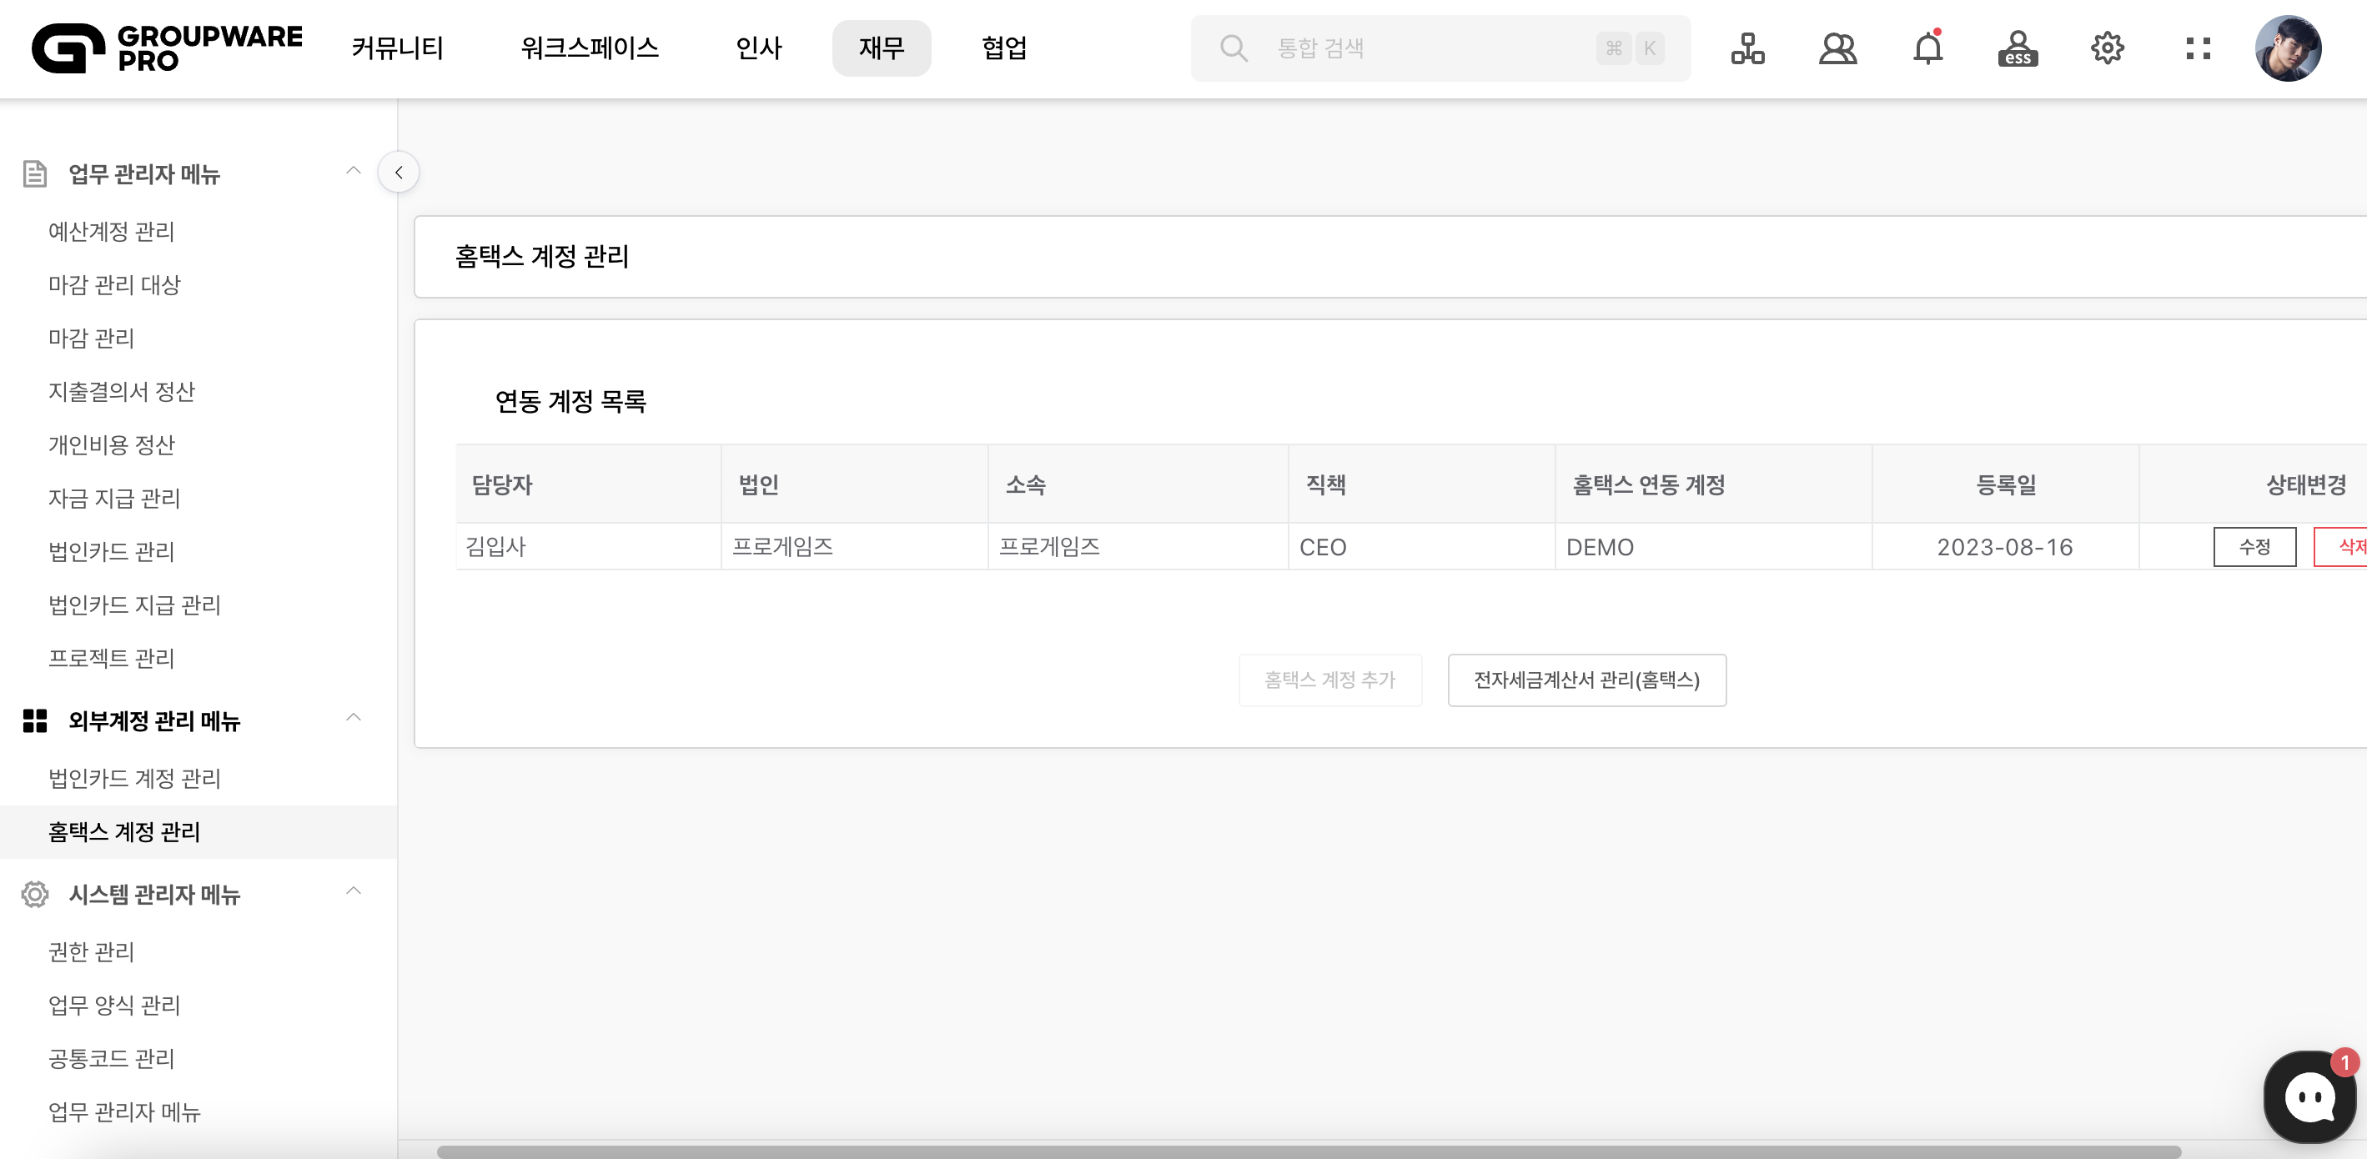Collapse the 시스템 관리자 메뉴 section
This screenshot has width=2367, height=1159.
(354, 891)
